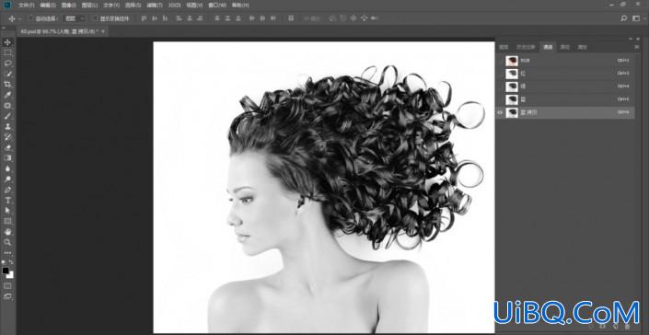
Task: Open the workspace switcher dropdown
Action: [637, 18]
